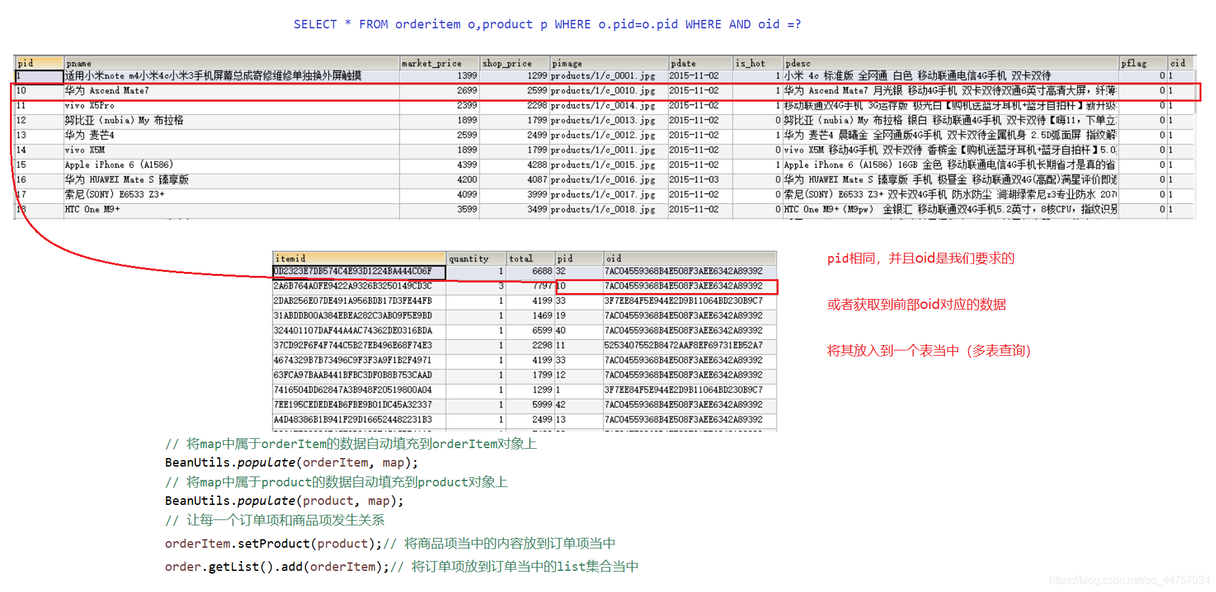The image size is (1216, 592).
Task: Click the cid column header
Action: click(1181, 63)
